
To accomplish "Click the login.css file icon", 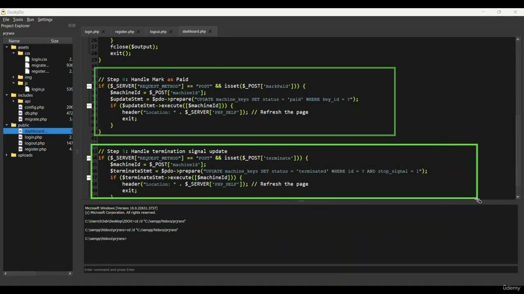I will click(x=27, y=59).
